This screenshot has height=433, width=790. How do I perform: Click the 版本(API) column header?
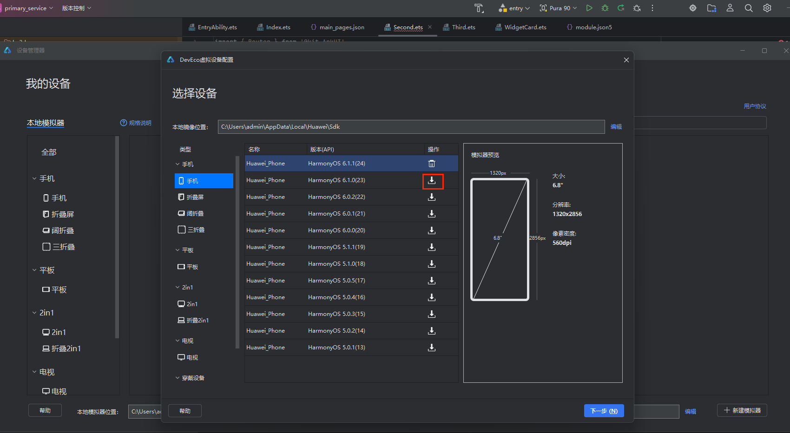click(322, 149)
